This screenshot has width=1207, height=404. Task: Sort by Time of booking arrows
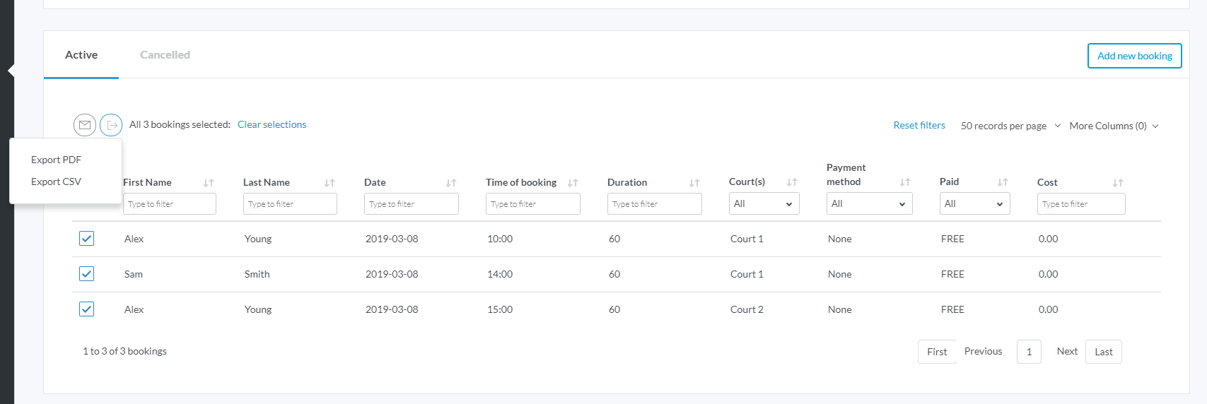[x=573, y=183]
